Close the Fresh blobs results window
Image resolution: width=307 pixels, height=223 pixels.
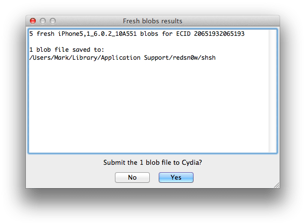coord(33,21)
